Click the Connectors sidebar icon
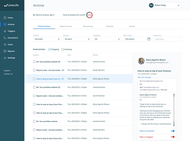 coord(5,38)
